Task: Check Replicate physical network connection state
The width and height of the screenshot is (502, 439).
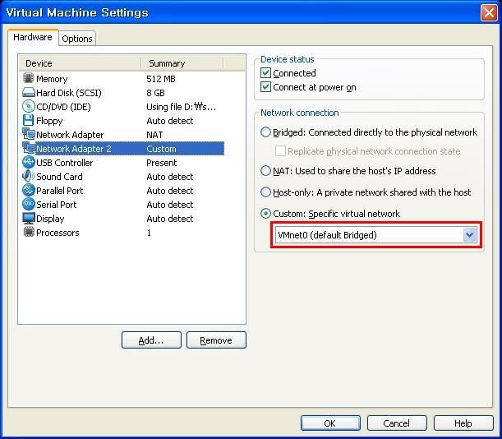Action: click(280, 151)
